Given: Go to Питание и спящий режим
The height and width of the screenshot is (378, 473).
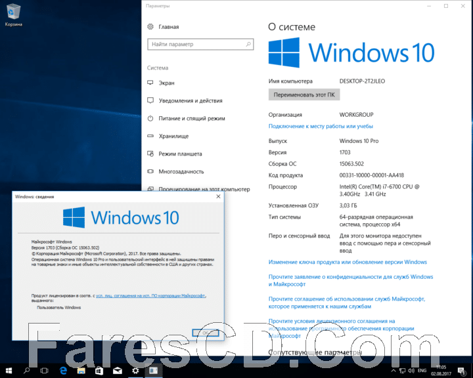Looking at the screenshot, I should 192,119.
